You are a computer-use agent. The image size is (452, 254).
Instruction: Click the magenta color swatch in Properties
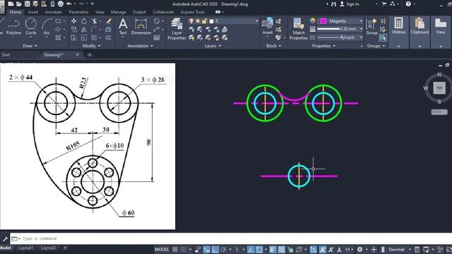tap(323, 21)
